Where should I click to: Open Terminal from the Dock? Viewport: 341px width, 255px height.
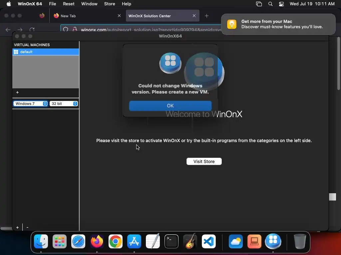coord(171,241)
